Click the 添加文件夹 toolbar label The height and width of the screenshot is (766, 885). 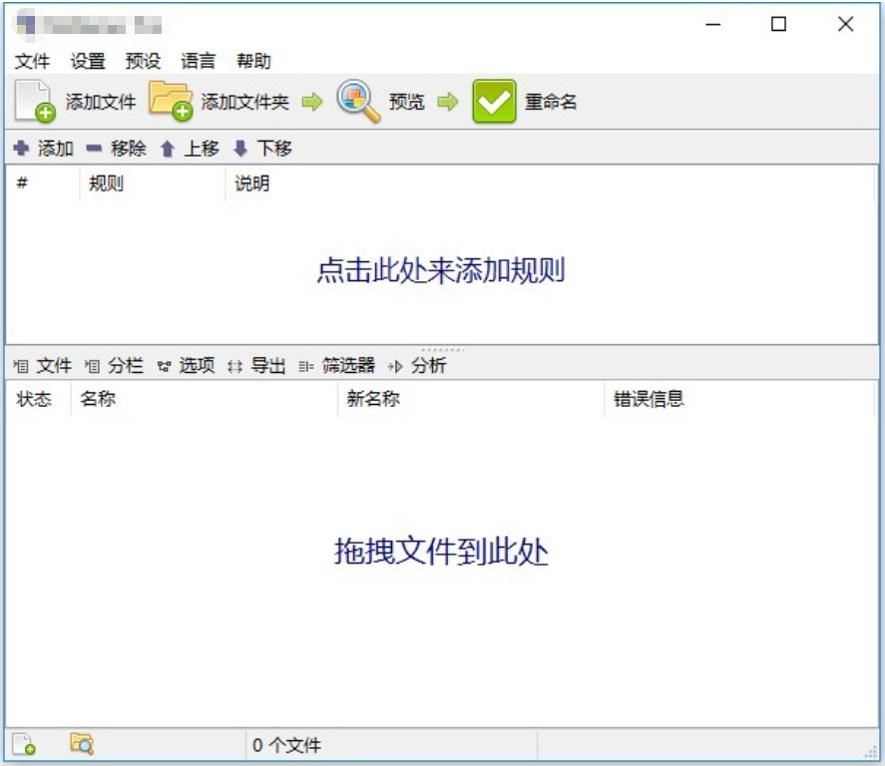pyautogui.click(x=245, y=102)
